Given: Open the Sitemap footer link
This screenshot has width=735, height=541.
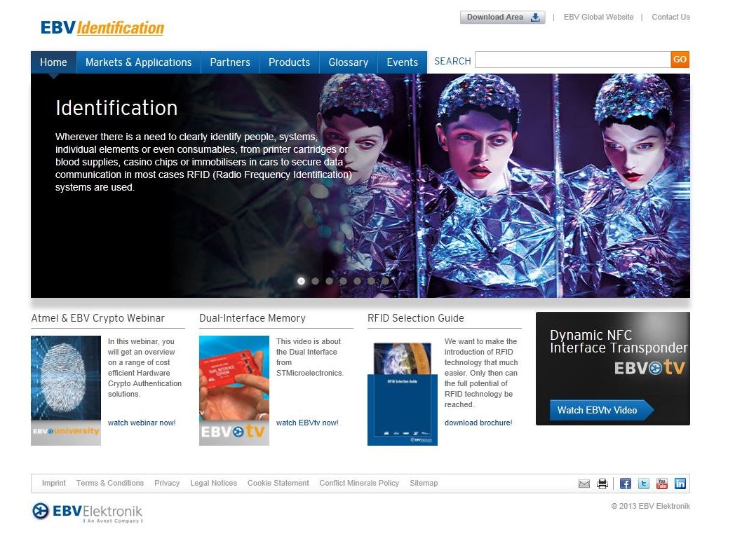Looking at the screenshot, I should coord(424,483).
